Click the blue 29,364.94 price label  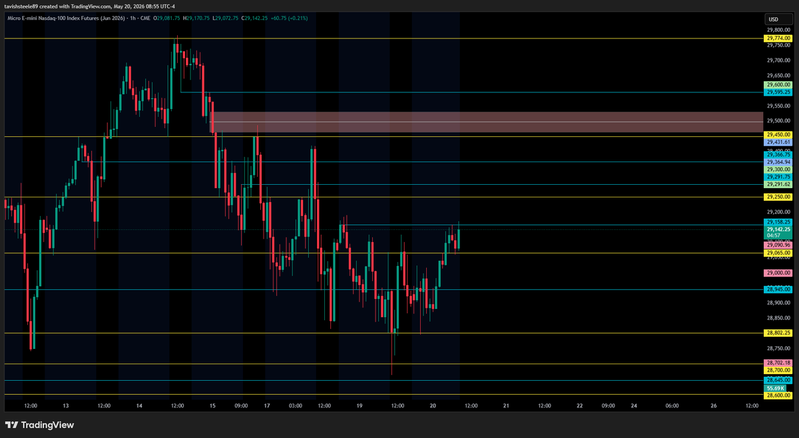click(x=778, y=162)
